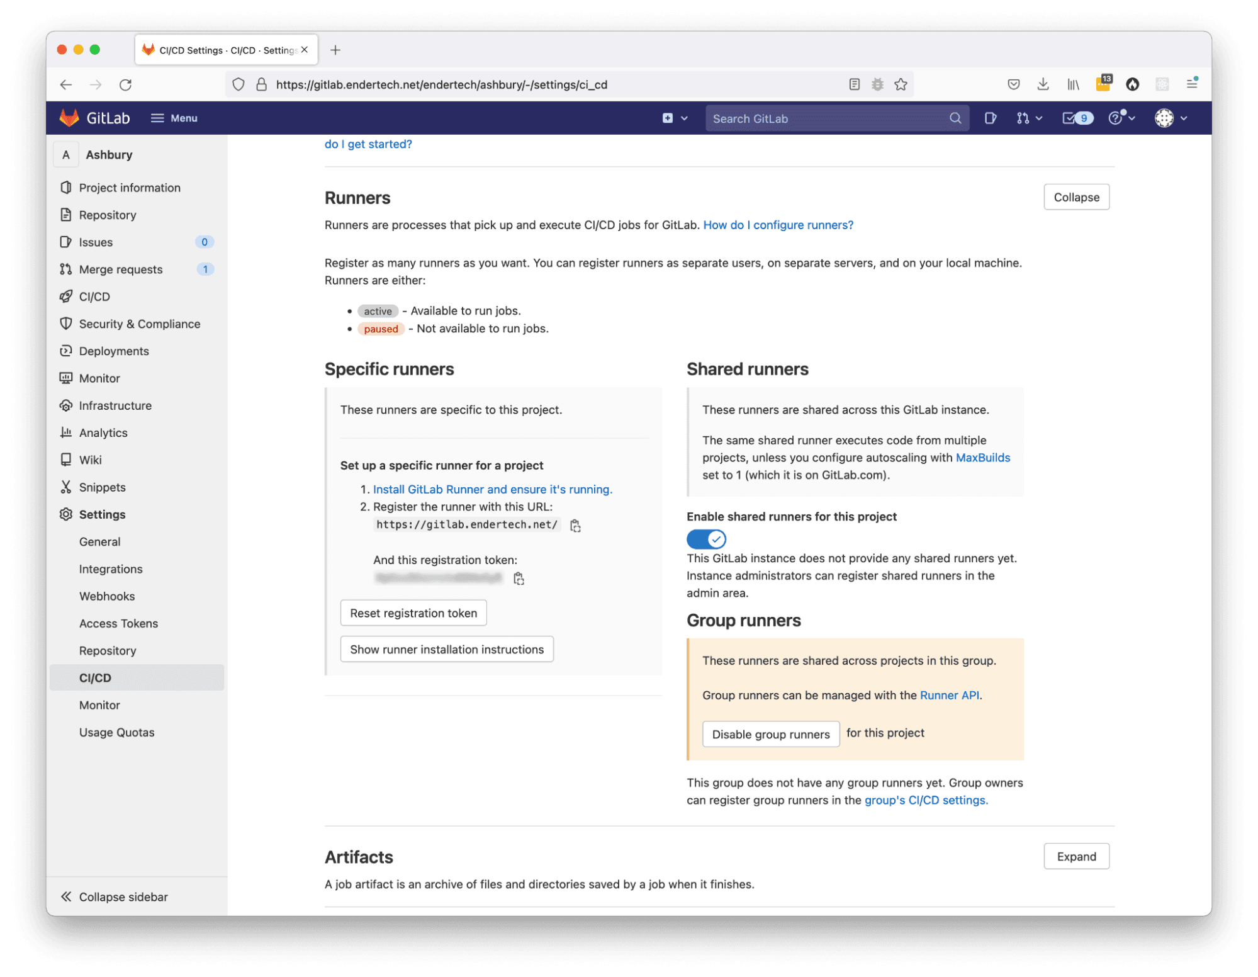Toggle Firefox reader view icon
The width and height of the screenshot is (1258, 977).
tap(854, 84)
